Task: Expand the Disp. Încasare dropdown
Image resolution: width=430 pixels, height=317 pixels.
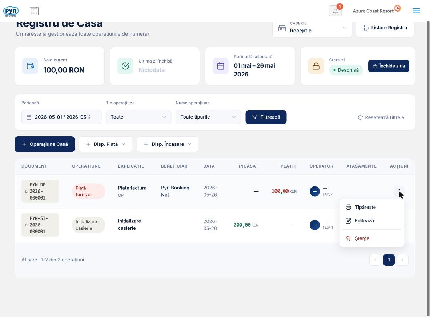Action: [168, 144]
